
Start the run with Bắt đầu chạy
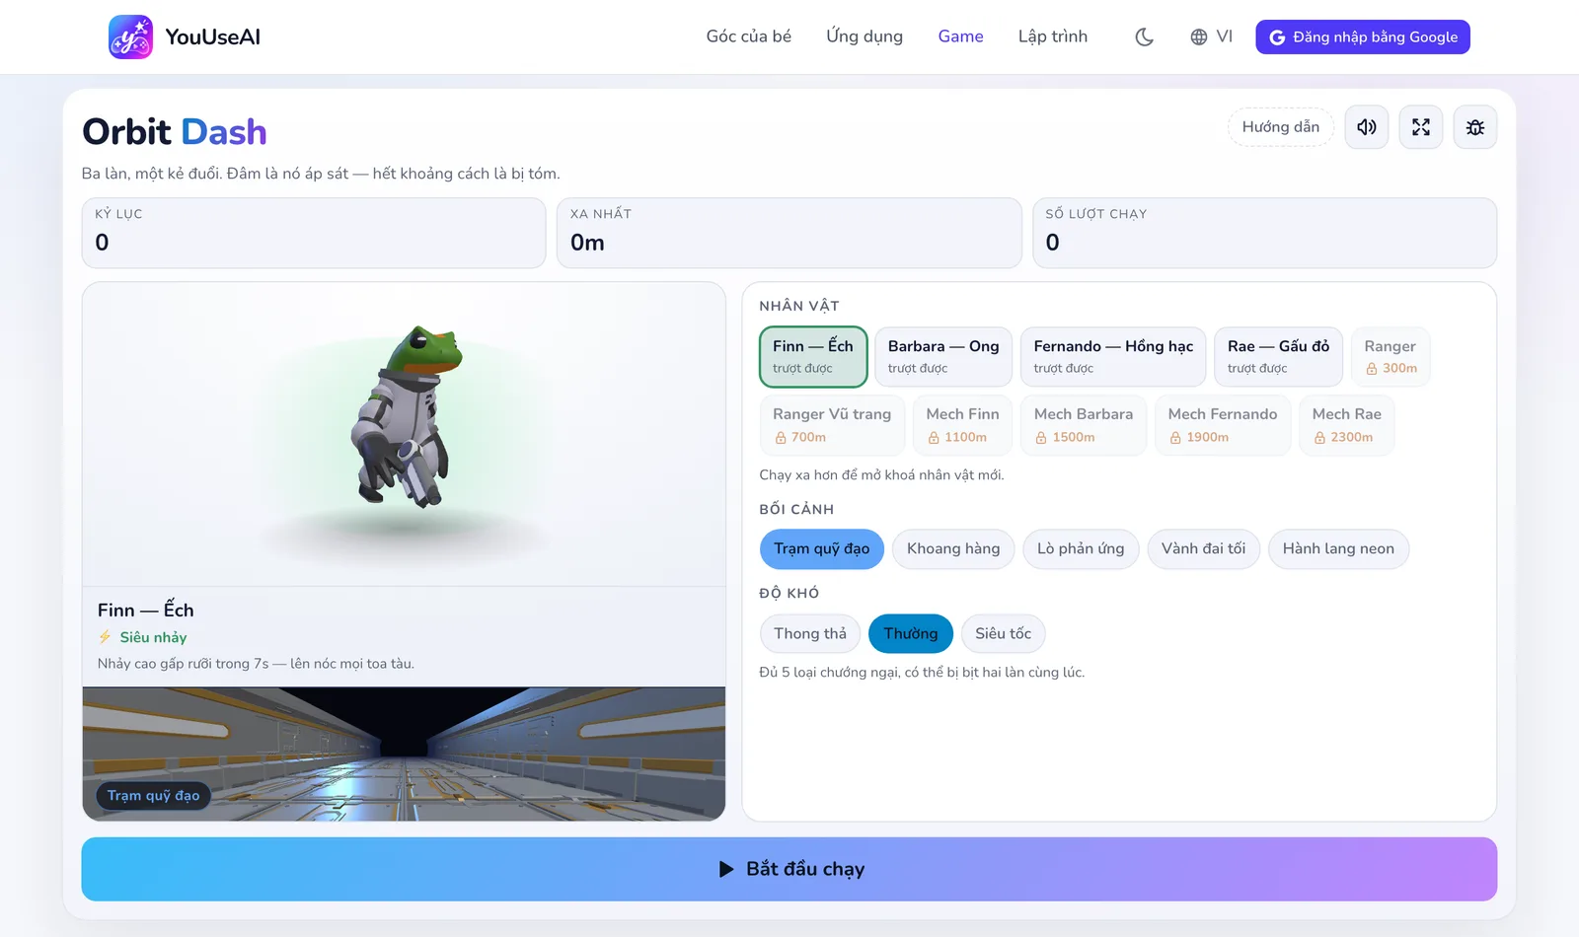click(x=789, y=869)
